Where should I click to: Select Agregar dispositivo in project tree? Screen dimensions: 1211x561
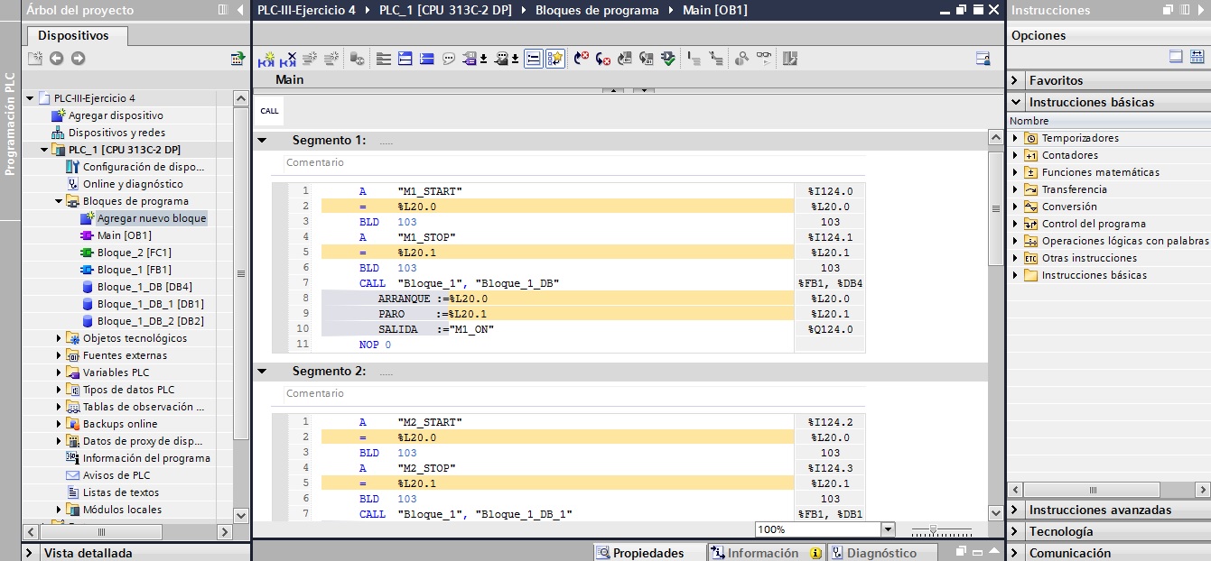[x=116, y=115]
